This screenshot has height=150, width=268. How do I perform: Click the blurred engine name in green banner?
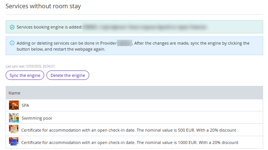click(145, 27)
